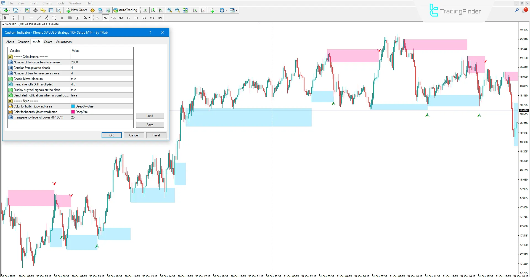Enable chart auto scroll
The image size is (530, 277).
pos(195,10)
